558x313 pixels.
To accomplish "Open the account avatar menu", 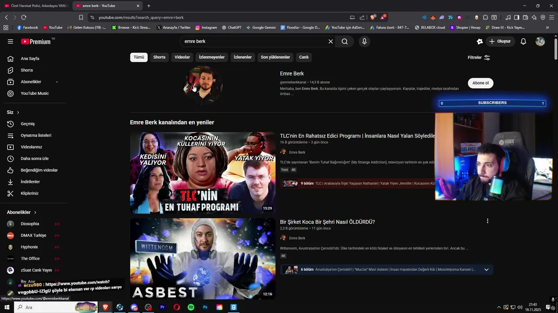I will tap(540, 41).
